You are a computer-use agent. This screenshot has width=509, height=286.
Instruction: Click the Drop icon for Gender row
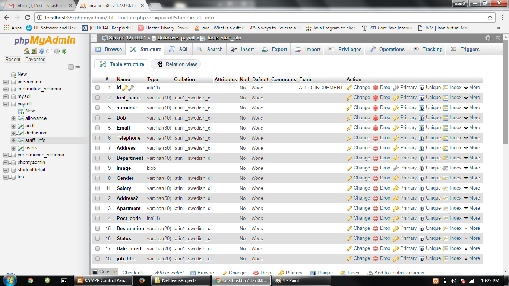tap(376, 178)
